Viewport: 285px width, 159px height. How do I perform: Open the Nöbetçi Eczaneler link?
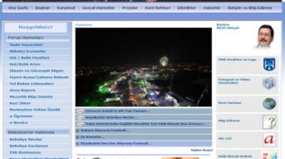coord(28,51)
